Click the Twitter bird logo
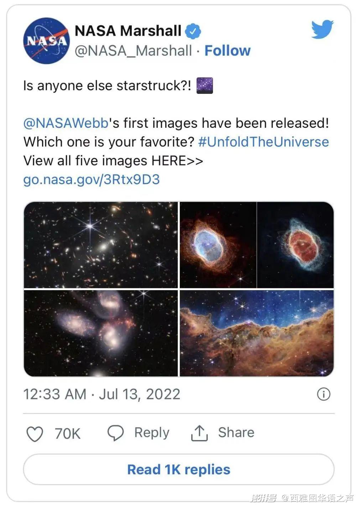359x505 pixels. [322, 29]
